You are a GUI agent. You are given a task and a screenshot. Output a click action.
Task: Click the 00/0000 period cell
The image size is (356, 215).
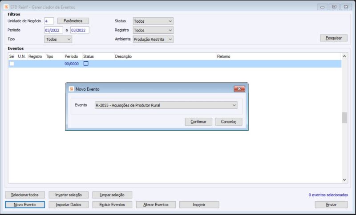[x=72, y=64]
